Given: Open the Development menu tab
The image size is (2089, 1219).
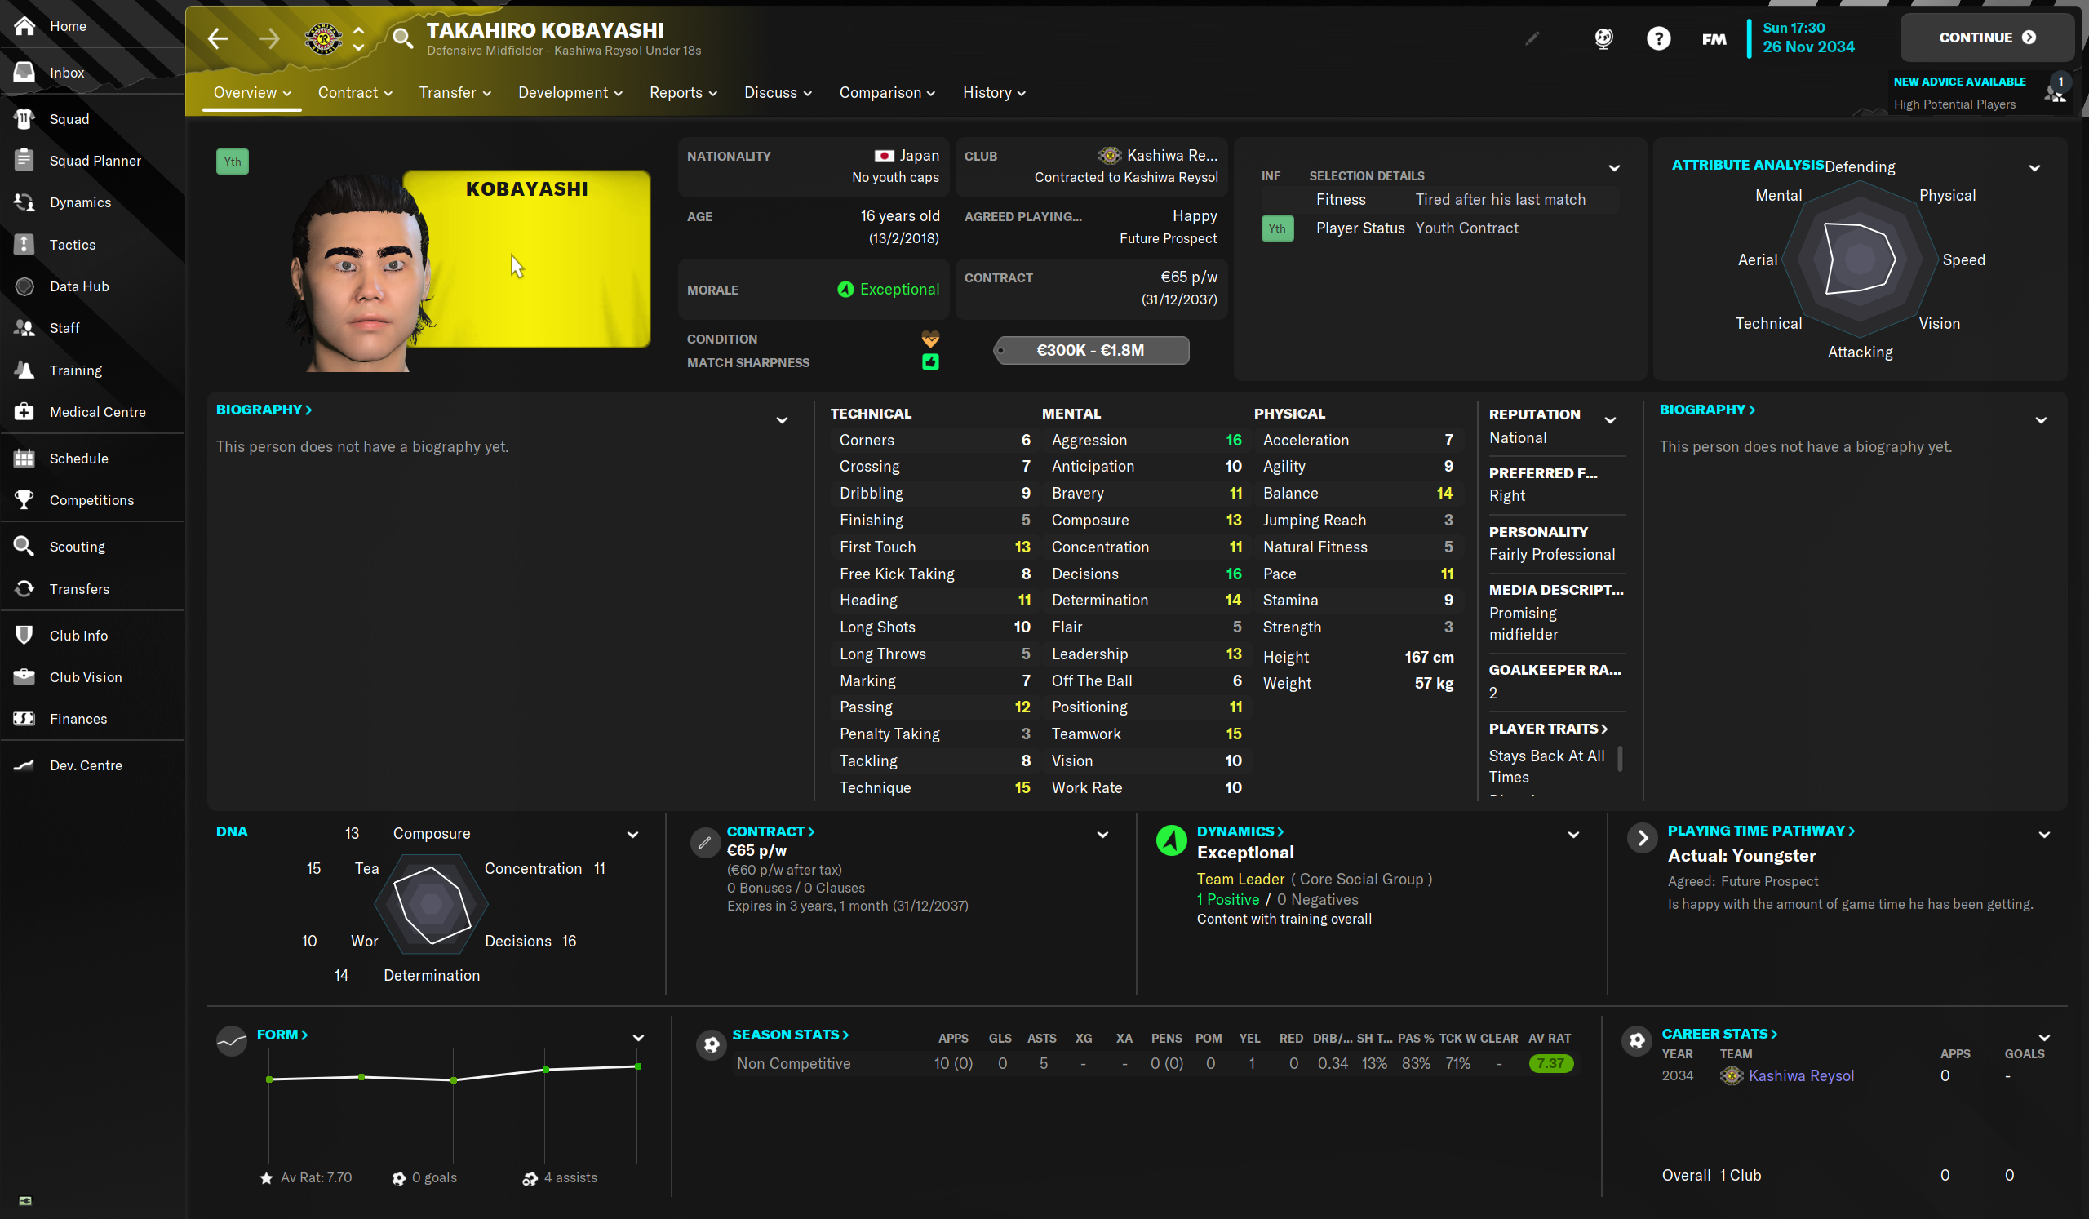Looking at the screenshot, I should coord(570,93).
